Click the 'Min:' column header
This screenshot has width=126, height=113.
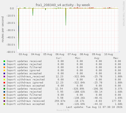coord(78,58)
